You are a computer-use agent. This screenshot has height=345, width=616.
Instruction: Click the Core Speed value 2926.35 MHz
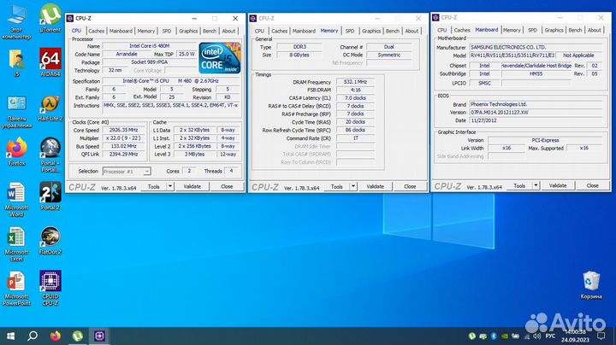click(124, 130)
